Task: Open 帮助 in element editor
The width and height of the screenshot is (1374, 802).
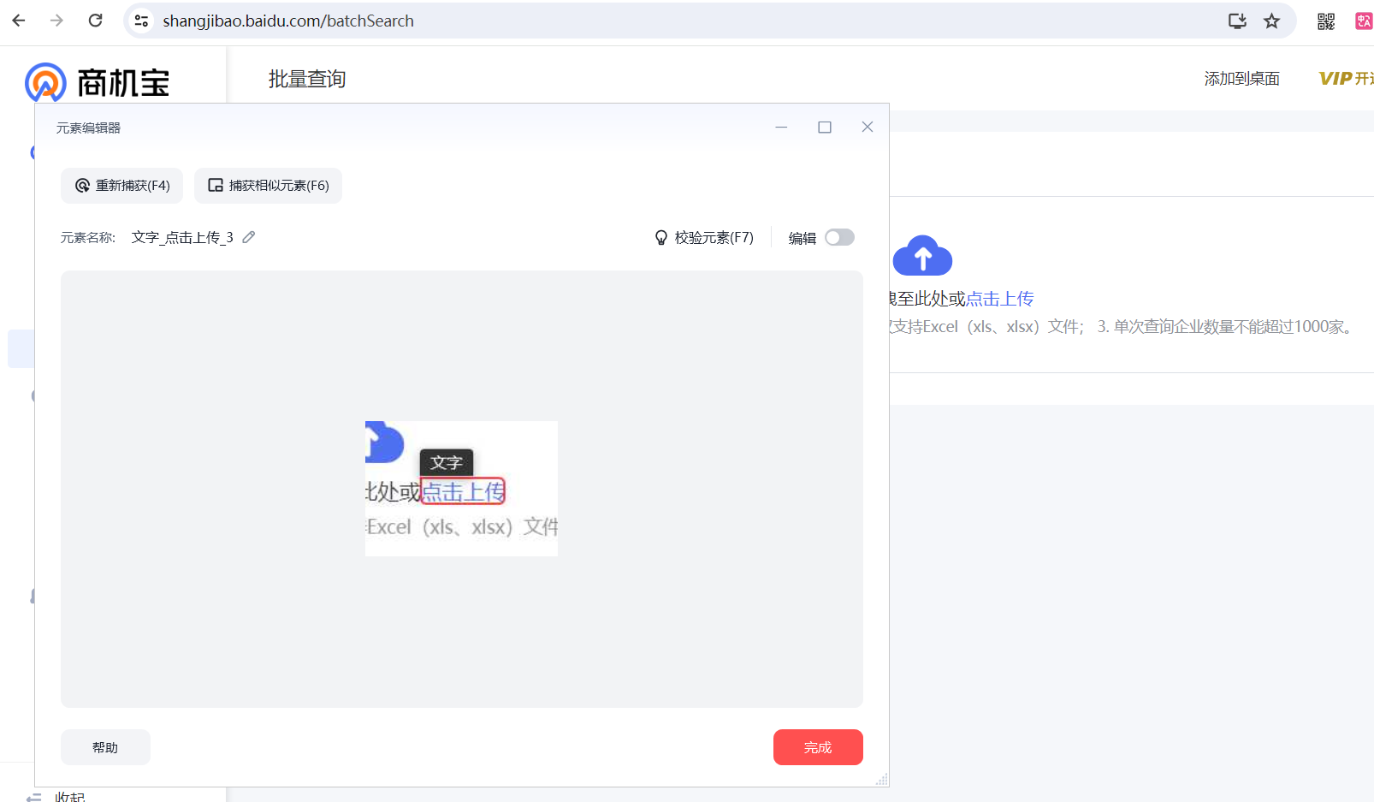Action: 105,747
